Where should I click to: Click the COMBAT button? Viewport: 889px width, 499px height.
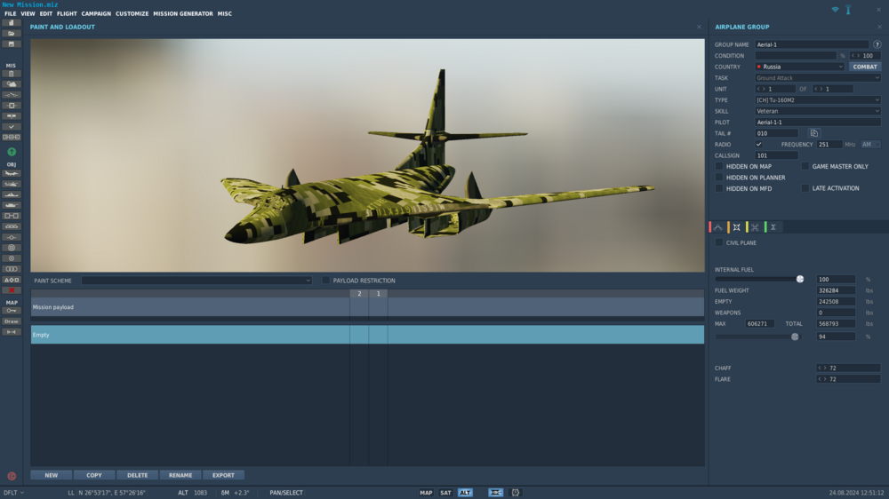865,67
